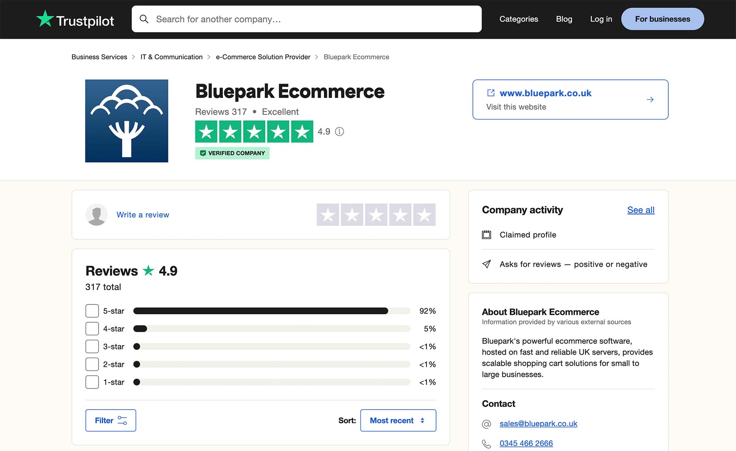The width and height of the screenshot is (736, 451).
Task: Open the Categories menu
Action: 519,19
